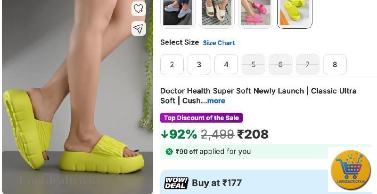377x194 pixels.
Task: Select the yellow sandal variant thumbnail
Action: pos(295,13)
